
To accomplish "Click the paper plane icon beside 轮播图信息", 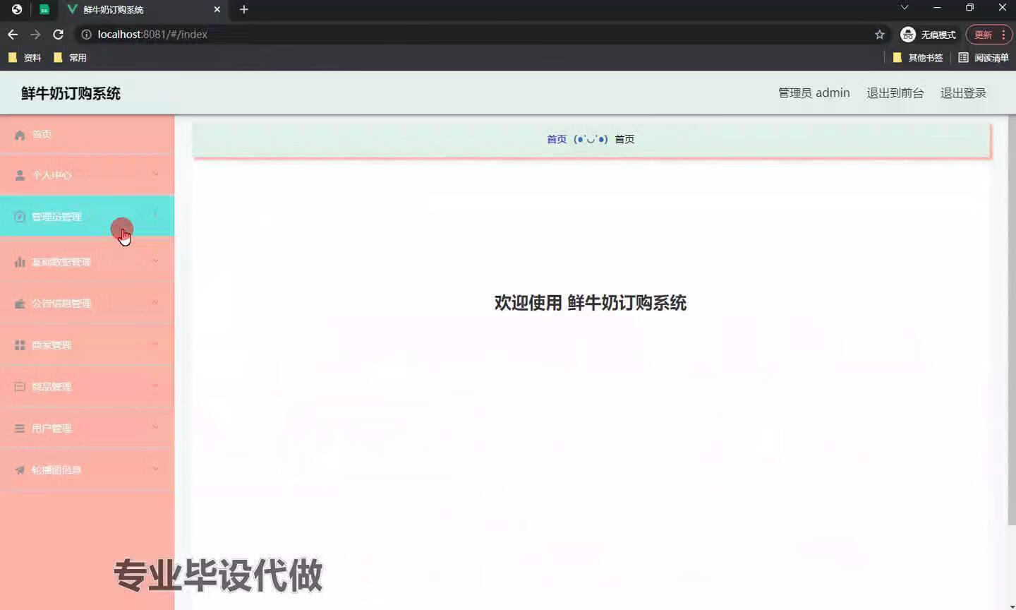I will pyautogui.click(x=20, y=470).
